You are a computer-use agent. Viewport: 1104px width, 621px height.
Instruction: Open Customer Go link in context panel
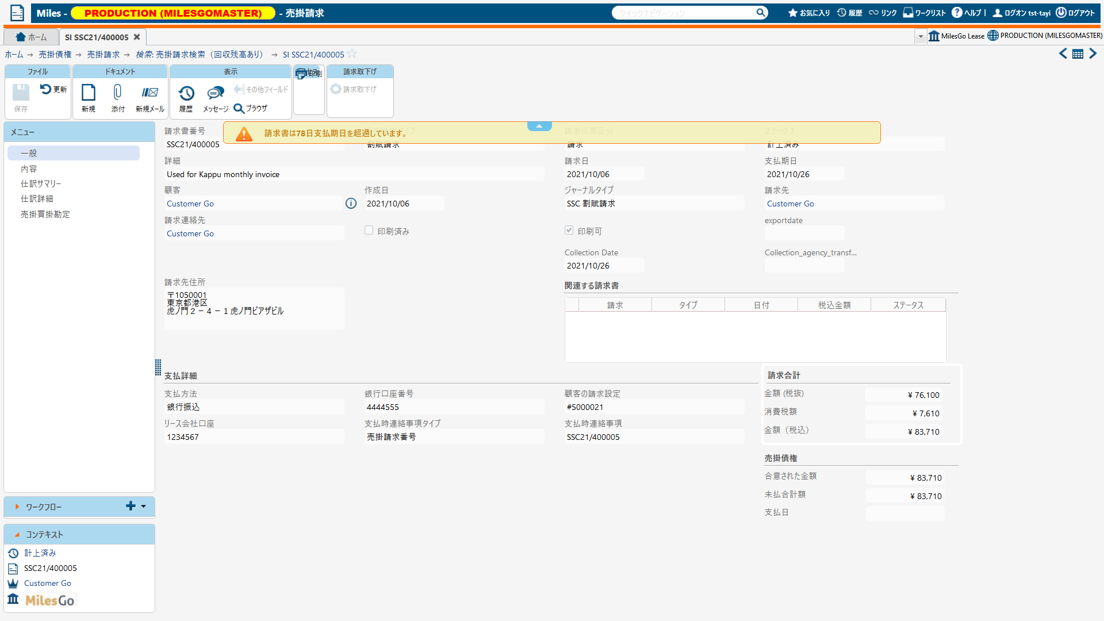pyautogui.click(x=48, y=583)
